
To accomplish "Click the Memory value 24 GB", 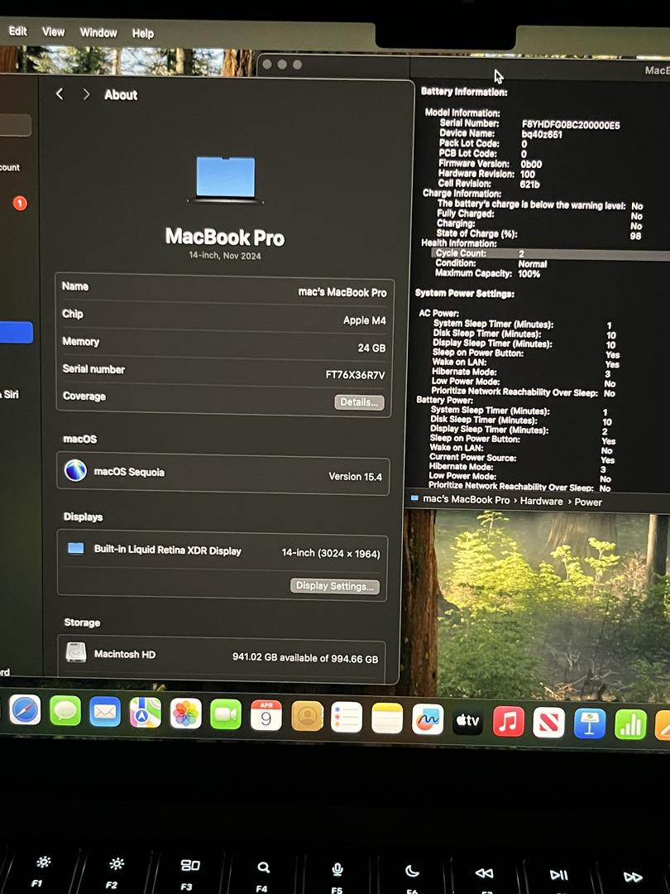I will (371, 348).
